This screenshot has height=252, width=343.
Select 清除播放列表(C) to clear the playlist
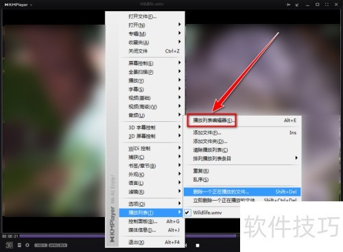(243, 150)
